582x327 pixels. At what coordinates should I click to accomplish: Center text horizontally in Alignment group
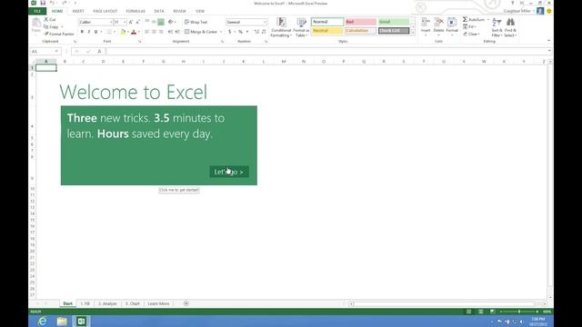(154, 32)
